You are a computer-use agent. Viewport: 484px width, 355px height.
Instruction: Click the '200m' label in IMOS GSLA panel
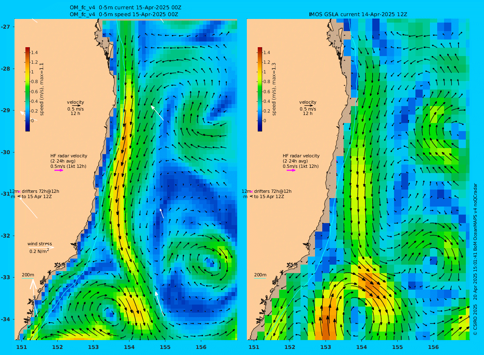[260, 275]
